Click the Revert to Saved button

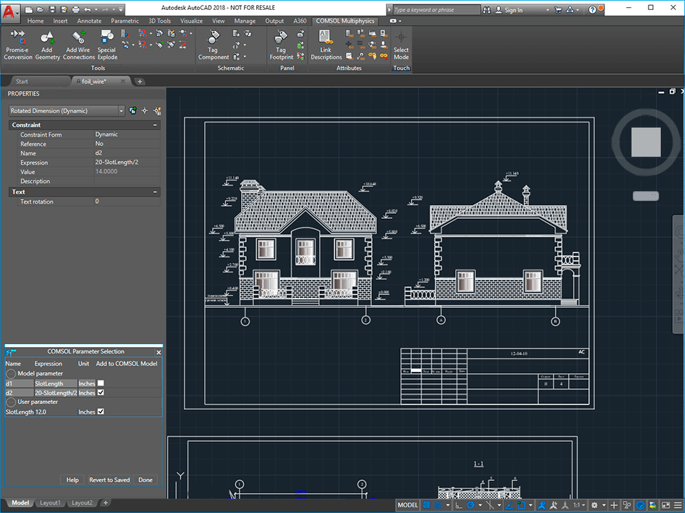tap(109, 480)
